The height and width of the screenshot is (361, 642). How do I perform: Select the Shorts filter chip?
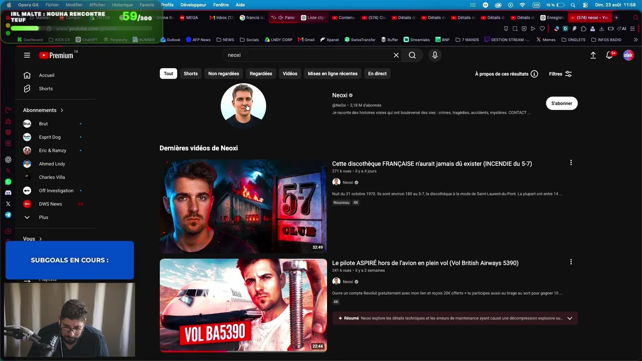[x=191, y=74]
